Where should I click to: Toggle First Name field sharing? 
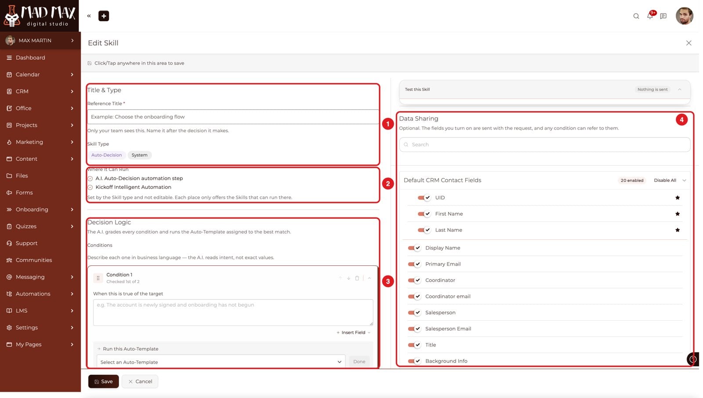(424, 214)
